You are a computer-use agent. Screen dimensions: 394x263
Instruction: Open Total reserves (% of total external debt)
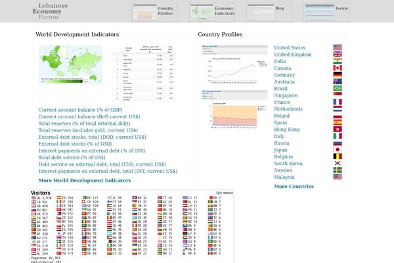pos(84,124)
